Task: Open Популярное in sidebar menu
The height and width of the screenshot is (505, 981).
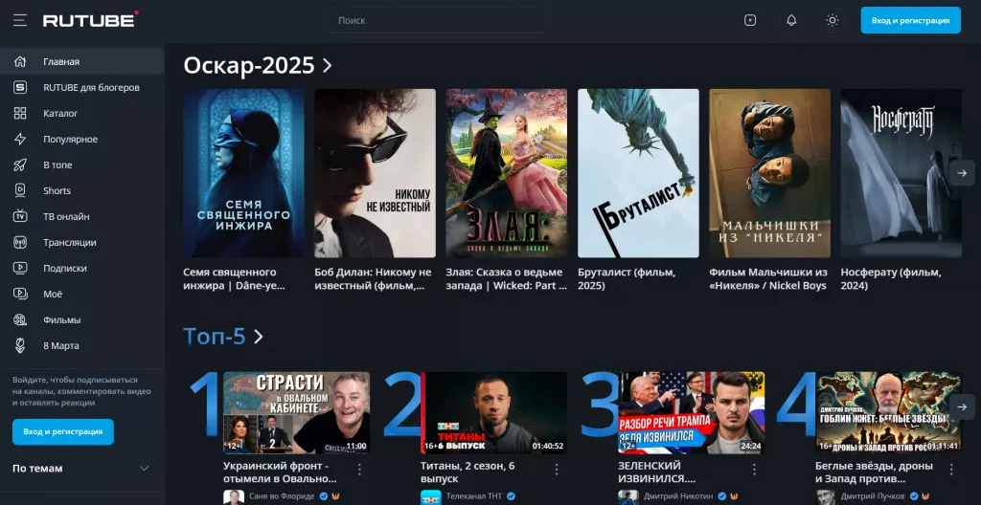Action: 82,139
